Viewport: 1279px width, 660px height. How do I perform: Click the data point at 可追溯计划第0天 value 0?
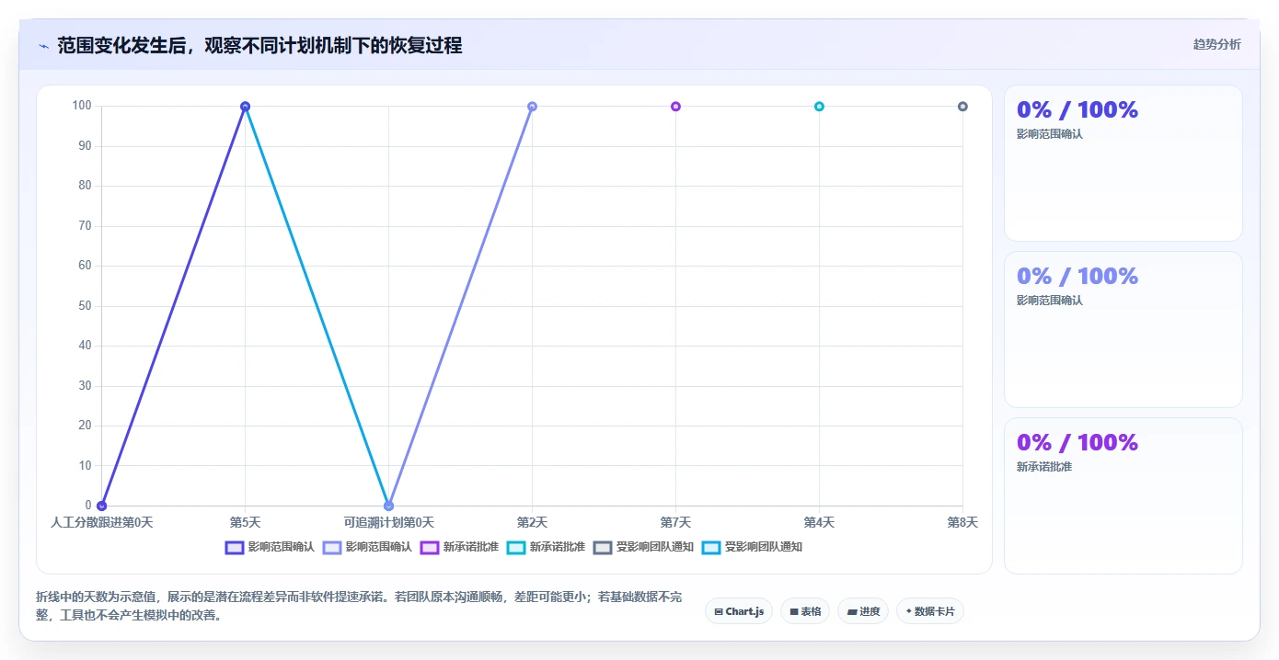pyautogui.click(x=388, y=506)
